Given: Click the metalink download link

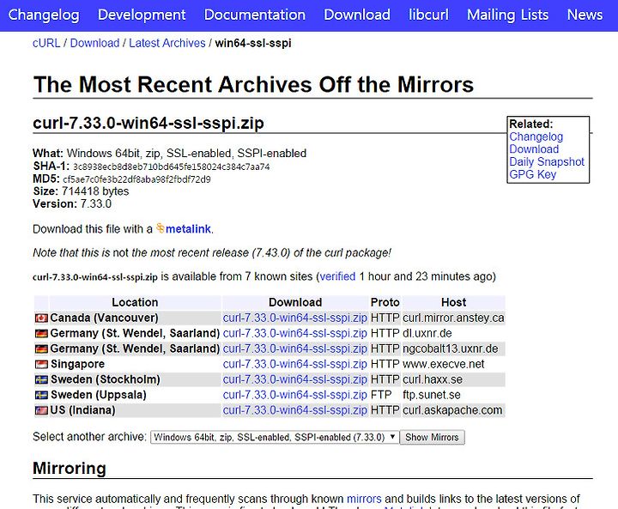Looking at the screenshot, I should click(x=188, y=229).
